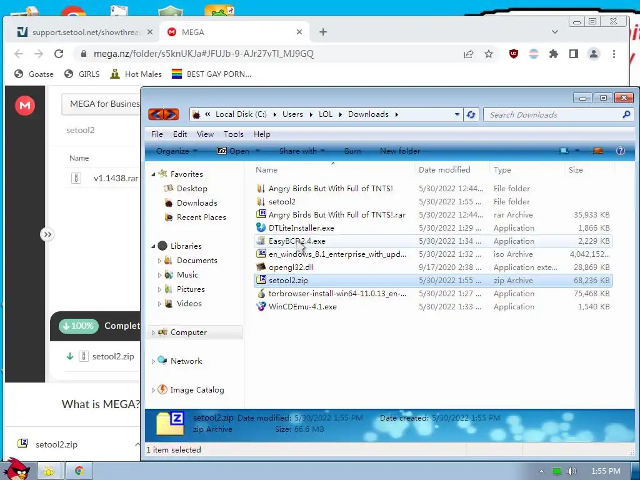
Task: Collapse the Favorites tree section
Action: click(153, 174)
